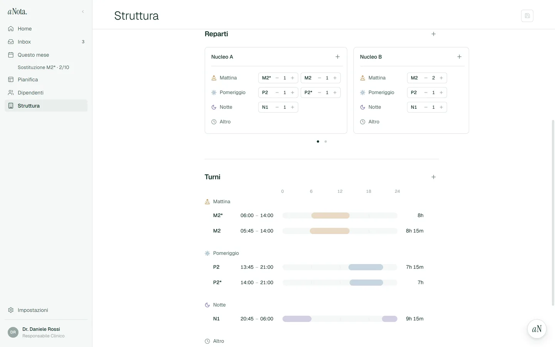Click the save icon button
The height and width of the screenshot is (347, 555).
pyautogui.click(x=527, y=16)
